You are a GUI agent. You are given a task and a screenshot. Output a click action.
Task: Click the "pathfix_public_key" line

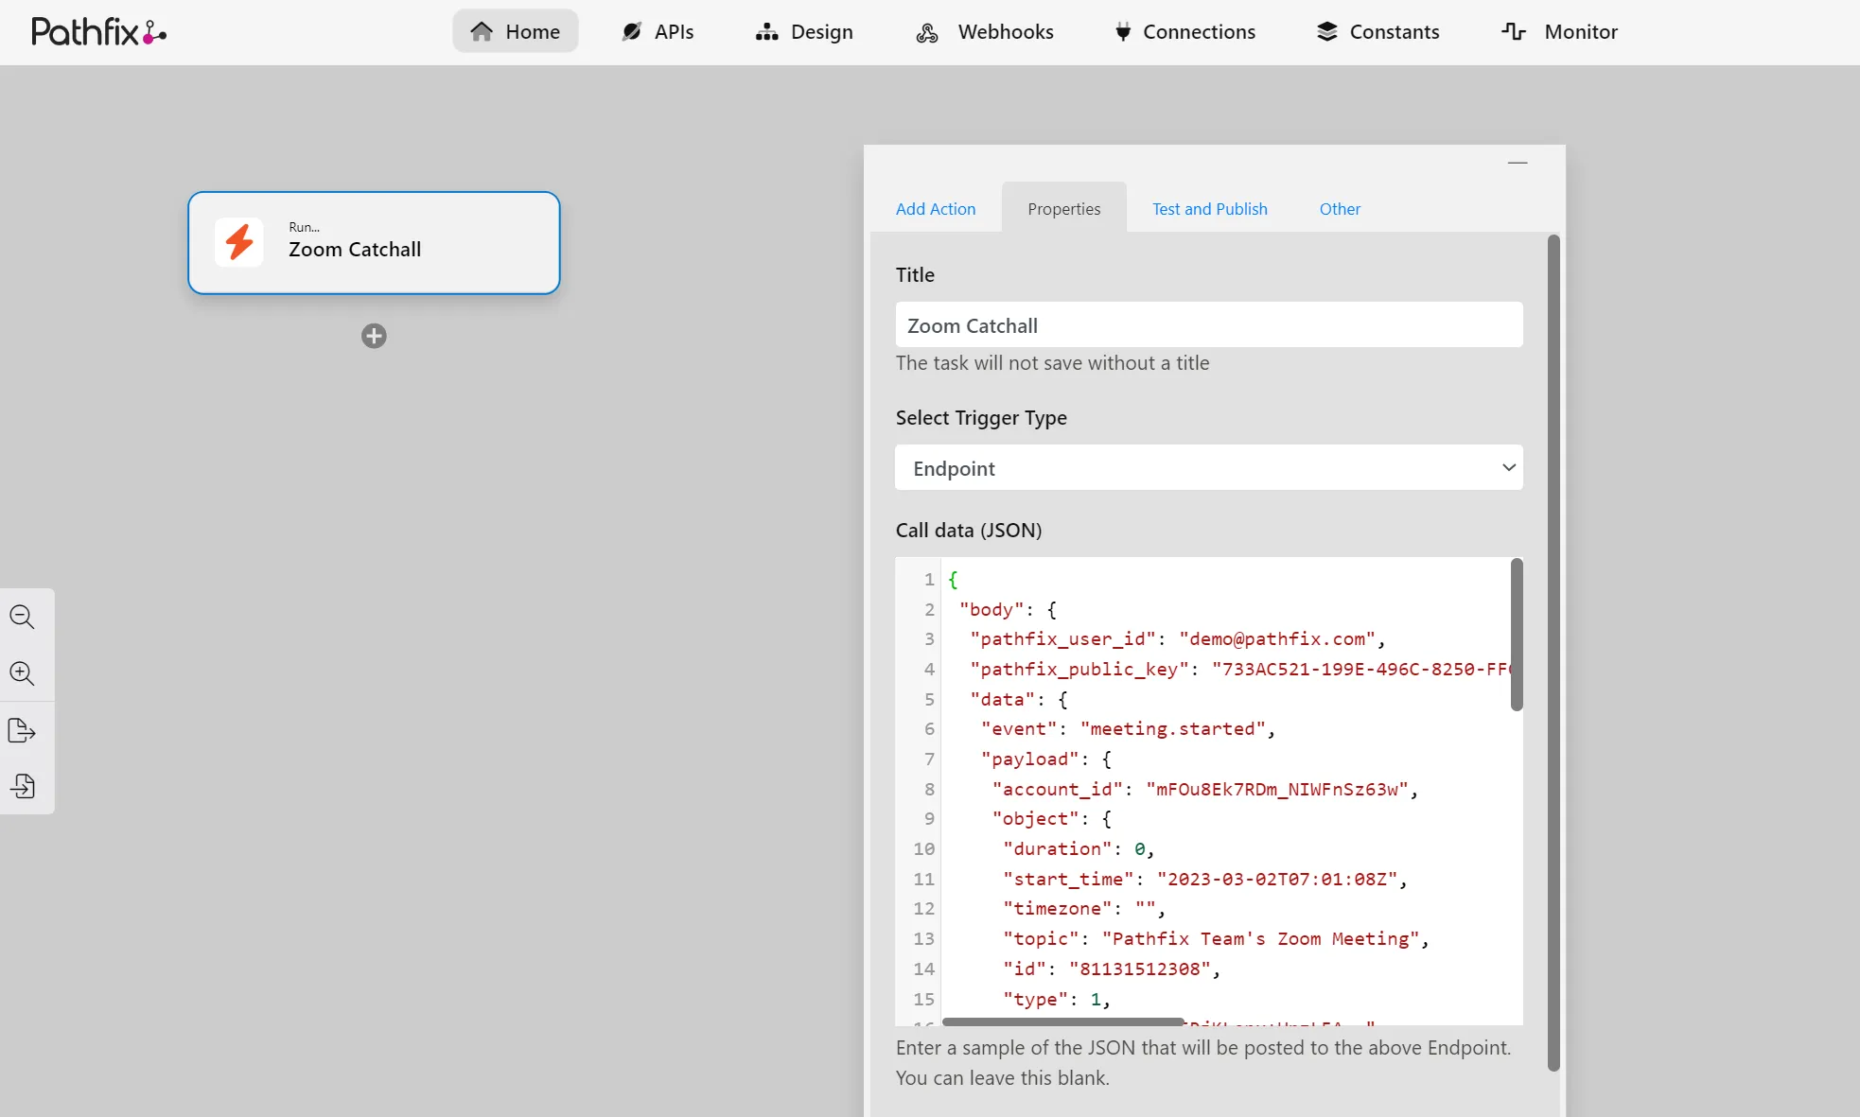point(1240,670)
